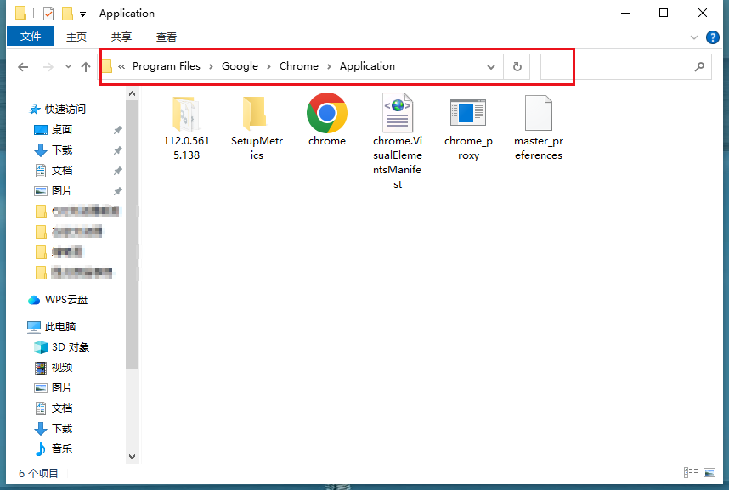Click Application in the breadcrumb

[x=367, y=66]
